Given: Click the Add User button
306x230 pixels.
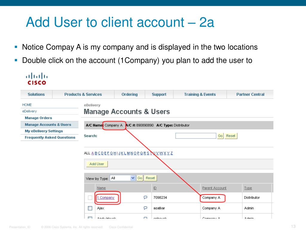Looking at the screenshot, I should click(97, 164).
